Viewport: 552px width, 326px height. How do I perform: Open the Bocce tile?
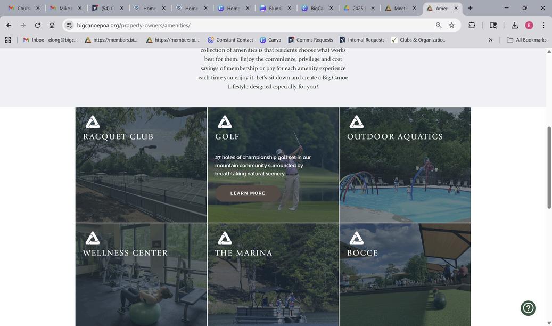click(x=405, y=274)
